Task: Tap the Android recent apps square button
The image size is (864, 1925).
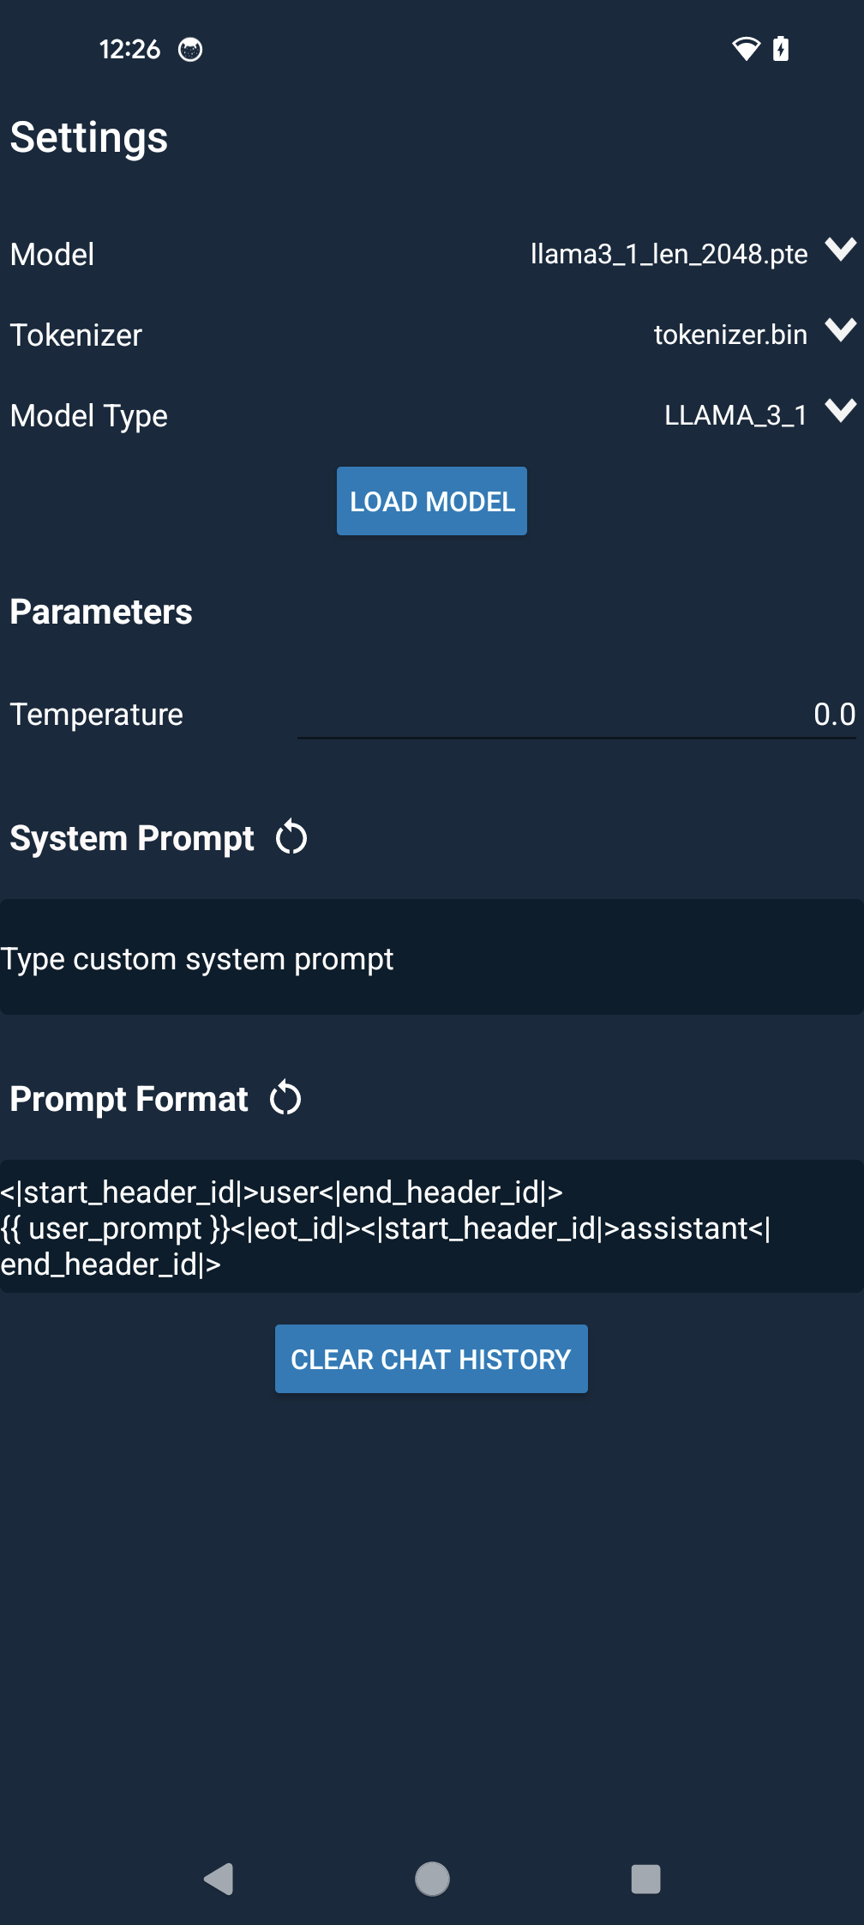Action: (645, 1879)
